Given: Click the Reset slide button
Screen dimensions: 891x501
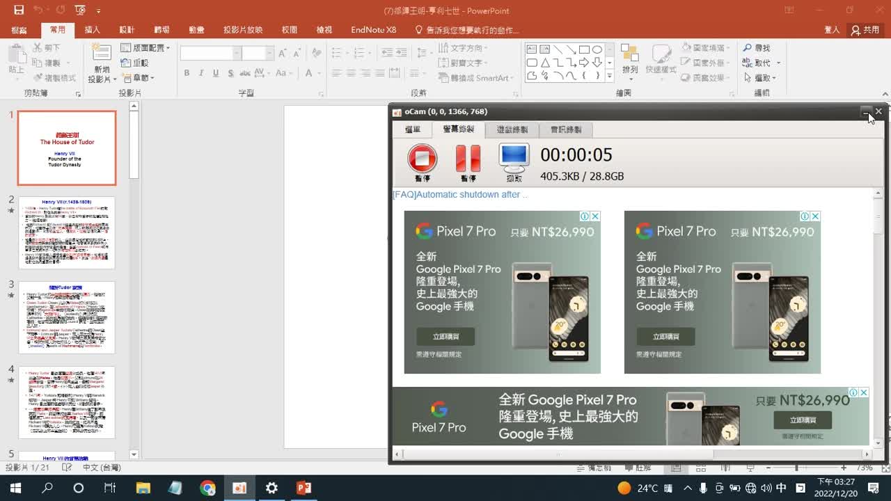Looking at the screenshot, I should 134,63.
